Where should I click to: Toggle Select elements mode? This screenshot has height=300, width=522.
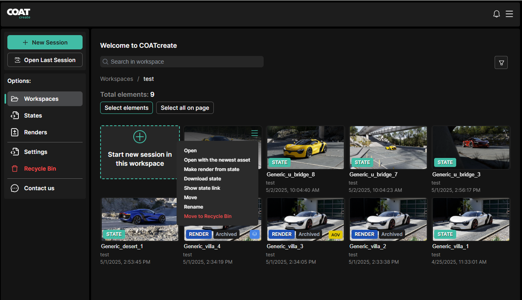(x=126, y=108)
